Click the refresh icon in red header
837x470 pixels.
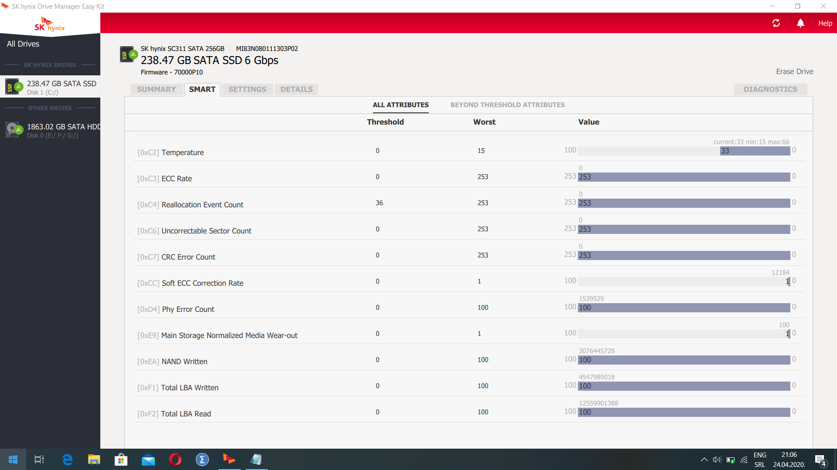point(776,23)
